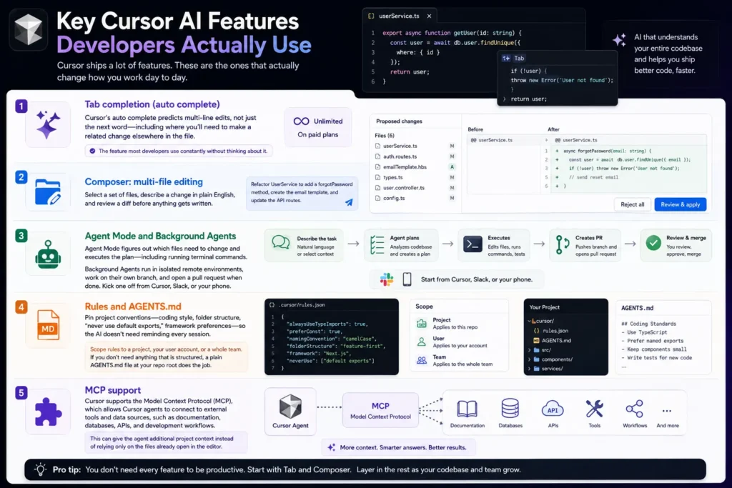The height and width of the screenshot is (488, 732).
Task: Click the Files (6) label
Action: [x=384, y=135]
